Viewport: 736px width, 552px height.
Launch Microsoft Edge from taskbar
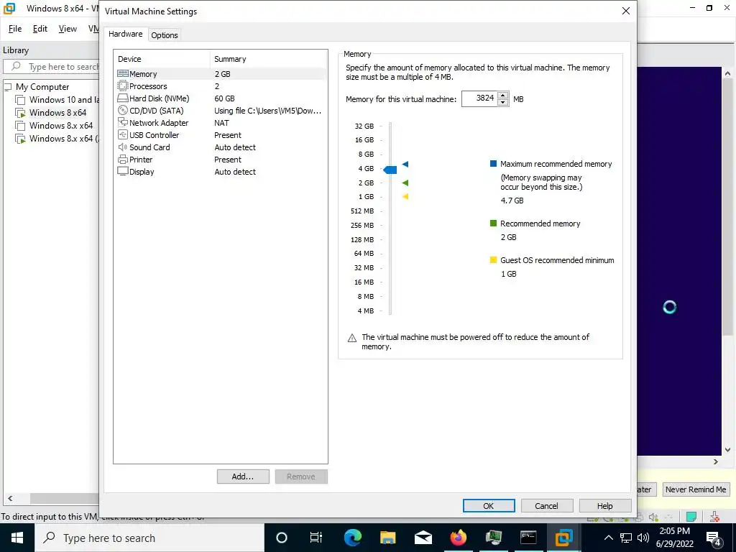pos(352,538)
